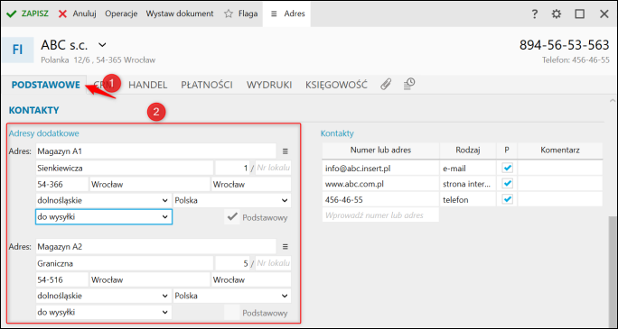This screenshot has width=618, height=329.
Task: Switch to the PŁATNOŚCI tab
Action: tap(207, 85)
